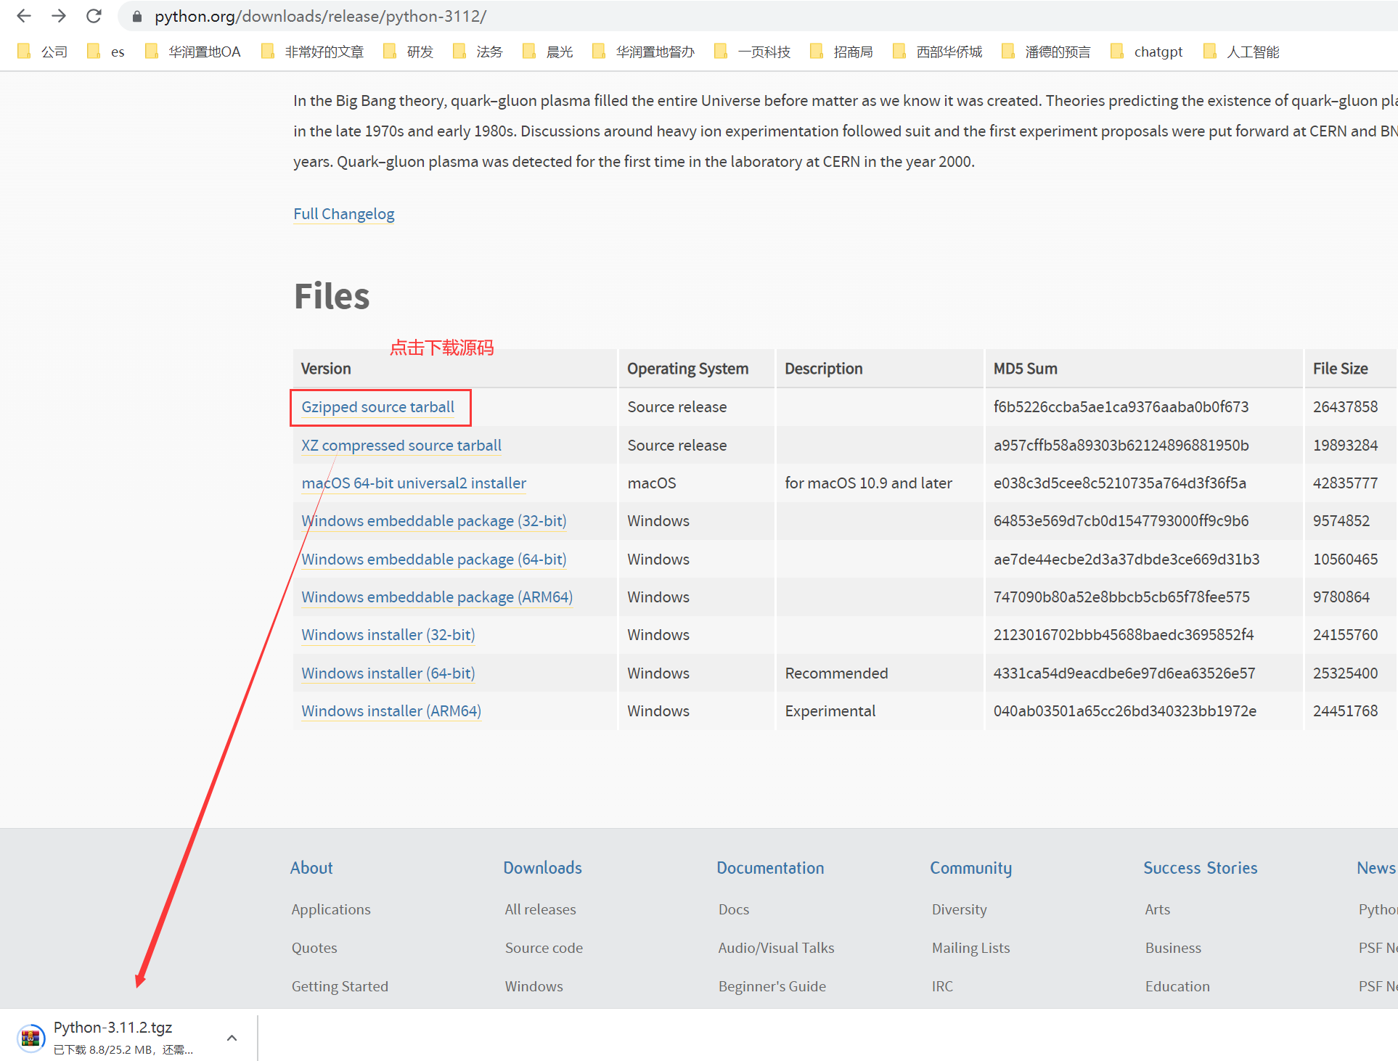Click the padlock site info icon

pyautogui.click(x=136, y=16)
